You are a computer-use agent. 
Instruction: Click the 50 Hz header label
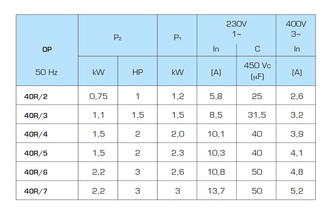[46, 72]
